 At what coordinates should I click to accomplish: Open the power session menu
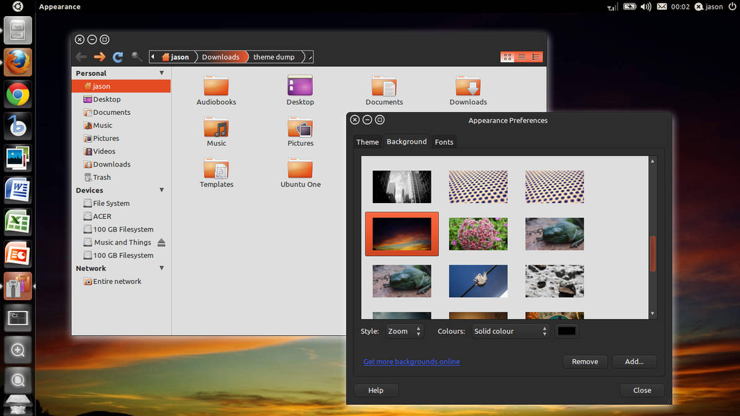coord(732,7)
